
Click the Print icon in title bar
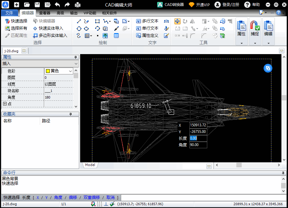click(x=77, y=5)
